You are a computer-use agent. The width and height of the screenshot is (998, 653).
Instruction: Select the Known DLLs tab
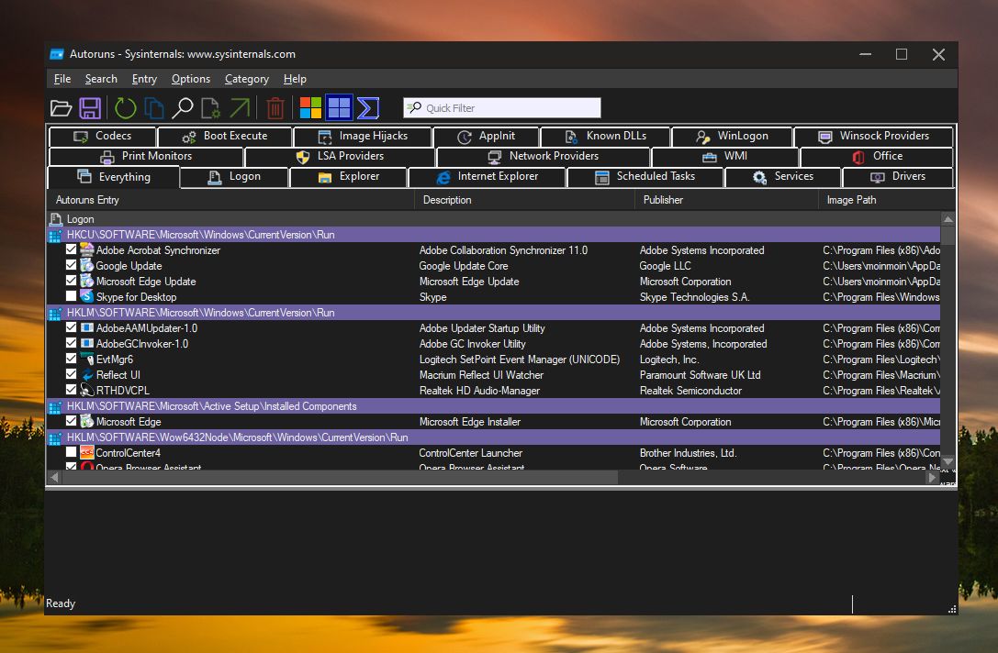tap(605, 136)
